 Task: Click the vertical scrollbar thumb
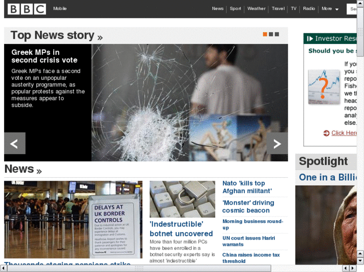(360, 31)
